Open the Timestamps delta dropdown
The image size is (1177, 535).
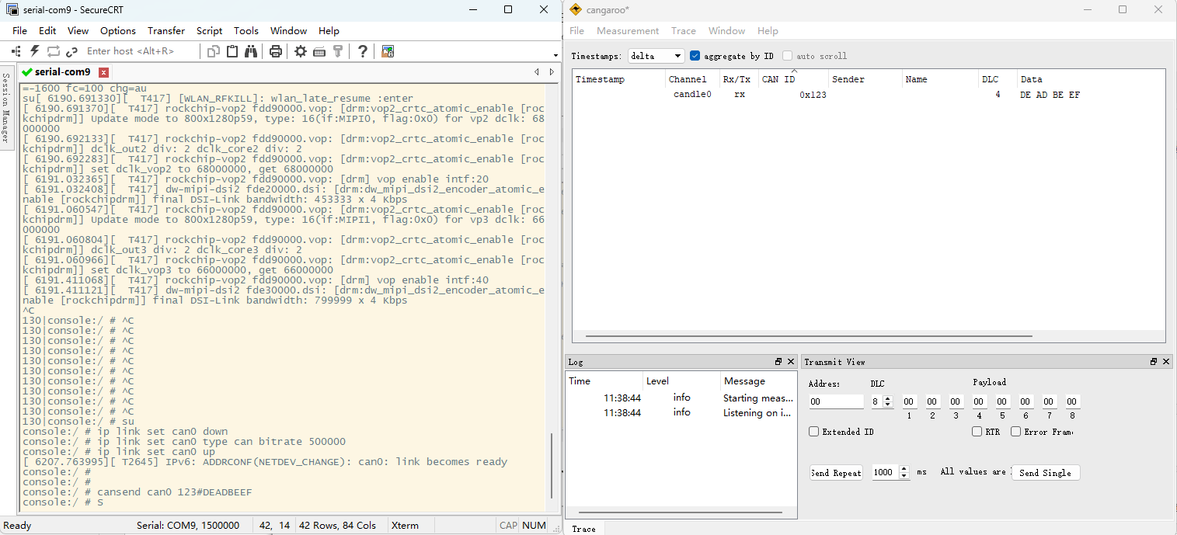[656, 56]
